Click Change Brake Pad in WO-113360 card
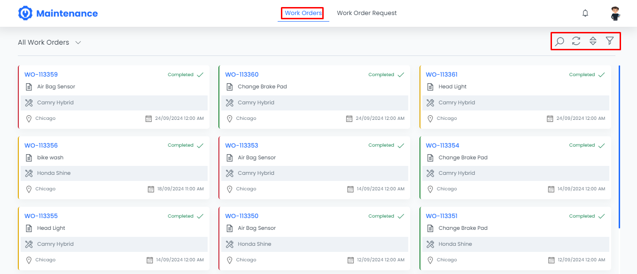637x274 pixels. pyautogui.click(x=262, y=86)
